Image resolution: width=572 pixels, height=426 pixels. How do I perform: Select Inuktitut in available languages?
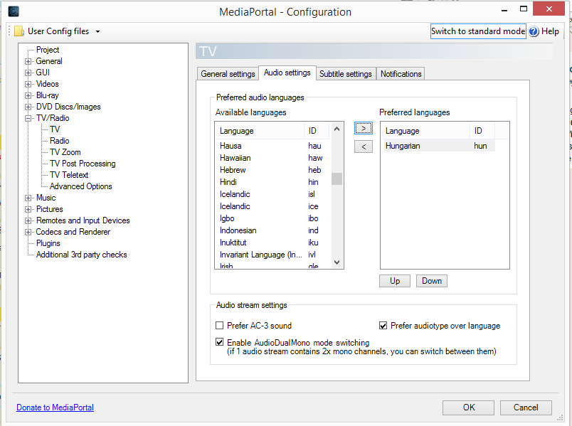click(x=272, y=243)
